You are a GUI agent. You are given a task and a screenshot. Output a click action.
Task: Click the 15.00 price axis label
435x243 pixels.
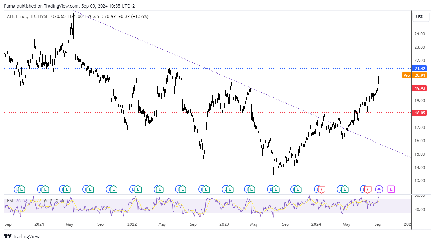[x=420, y=154]
